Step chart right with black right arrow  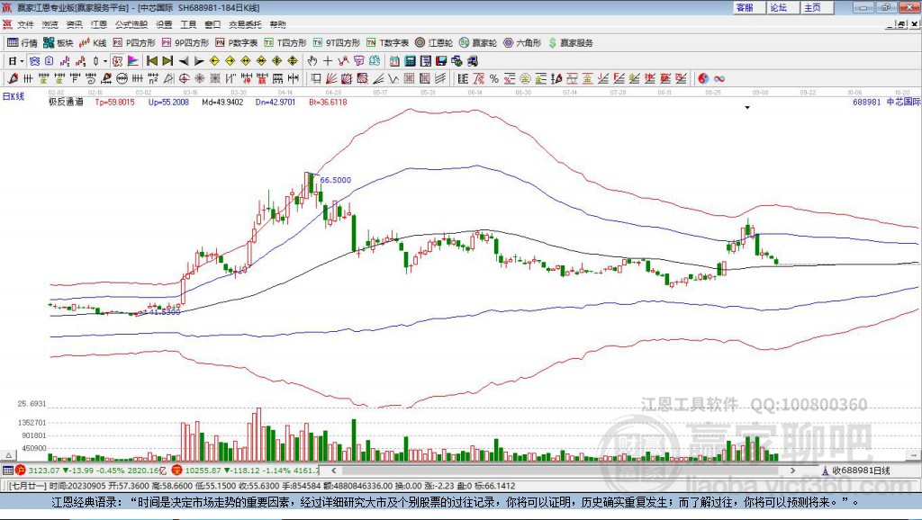[x=199, y=61]
